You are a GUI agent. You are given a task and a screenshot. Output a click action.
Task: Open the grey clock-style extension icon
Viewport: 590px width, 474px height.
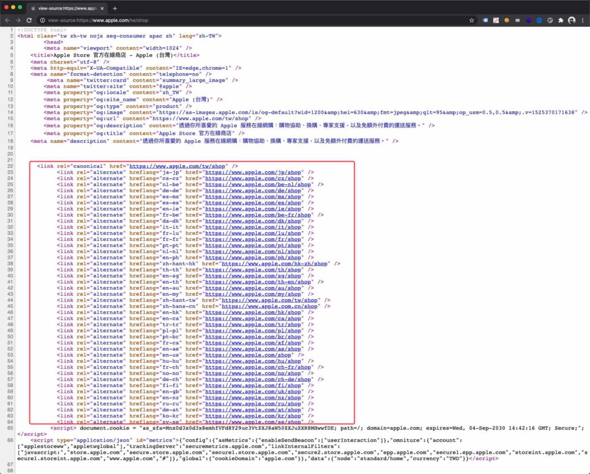[550, 20]
